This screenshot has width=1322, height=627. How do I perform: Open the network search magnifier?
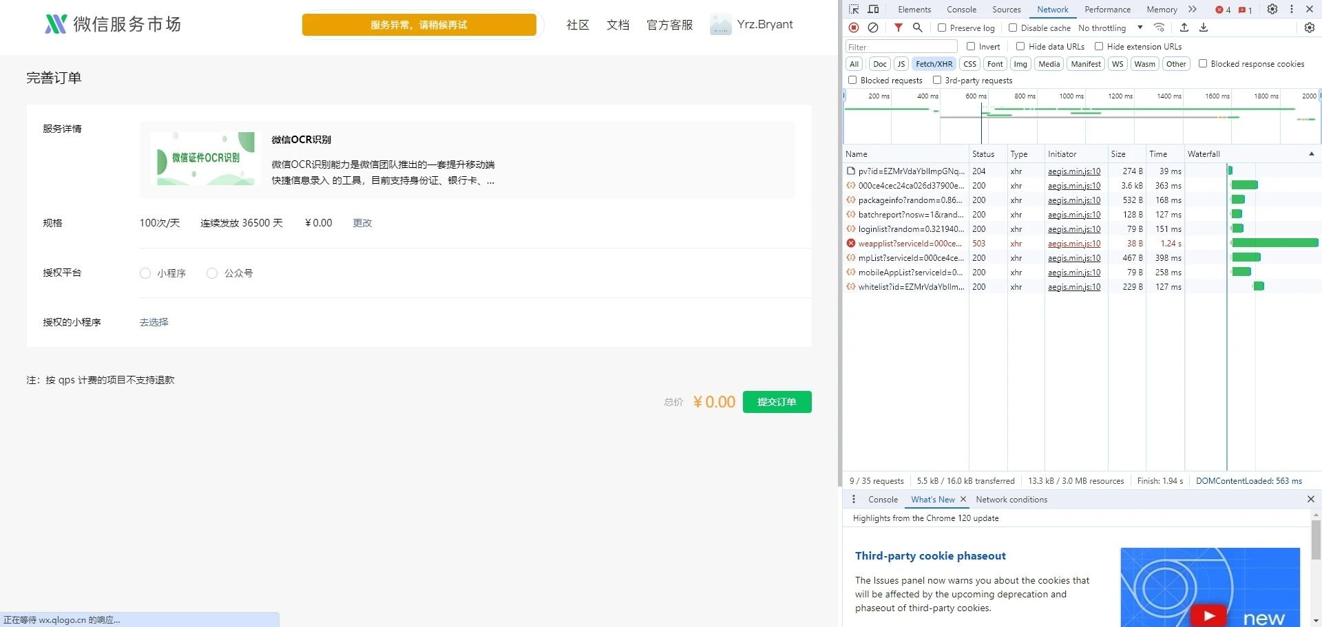pyautogui.click(x=918, y=28)
